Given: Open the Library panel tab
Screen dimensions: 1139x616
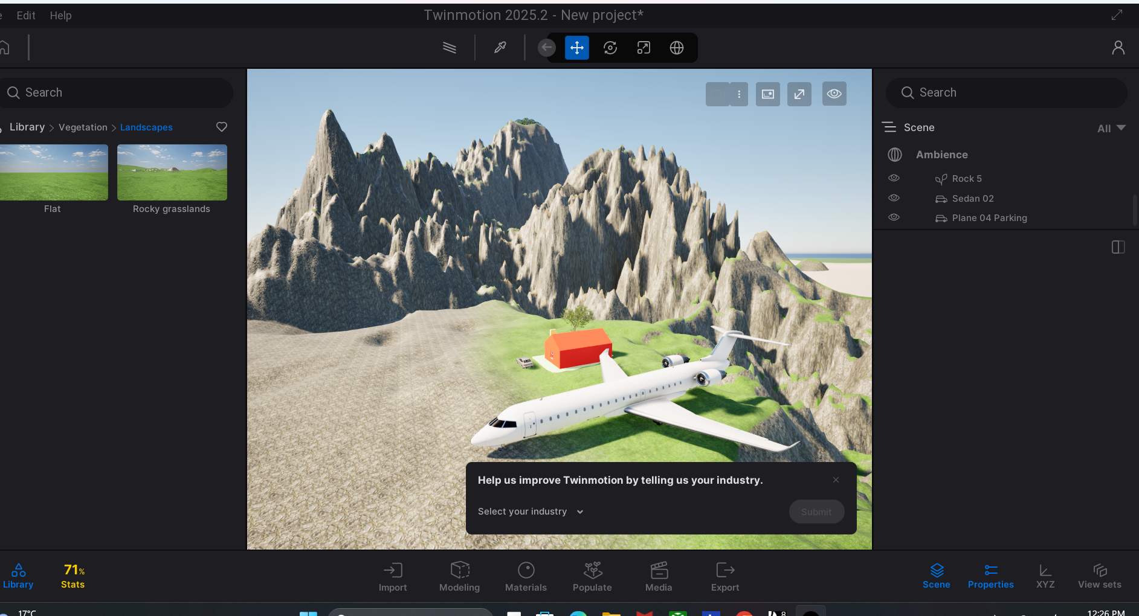Looking at the screenshot, I should (x=18, y=576).
